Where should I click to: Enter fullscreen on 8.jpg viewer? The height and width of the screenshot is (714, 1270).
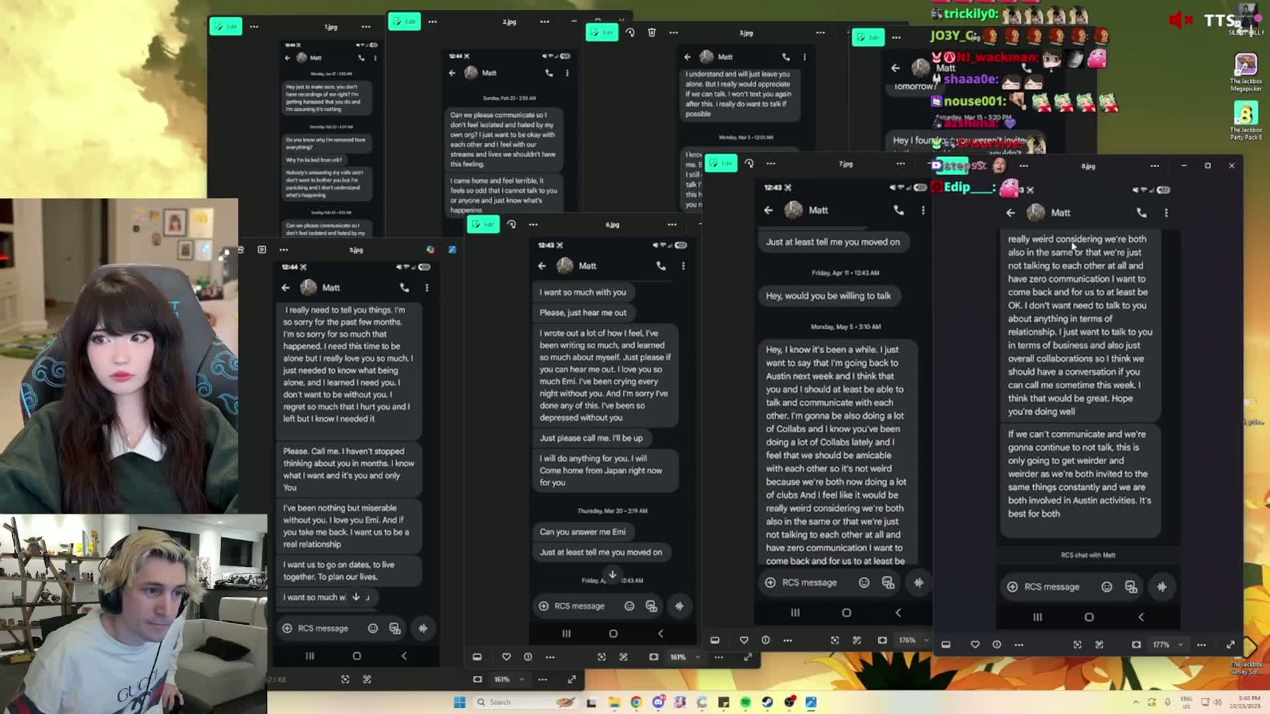click(1230, 645)
